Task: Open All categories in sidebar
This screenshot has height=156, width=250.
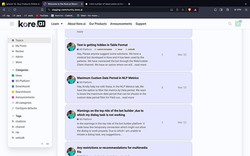Action: 29,103
